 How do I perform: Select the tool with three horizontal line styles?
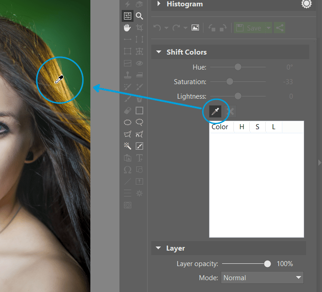click(128, 193)
